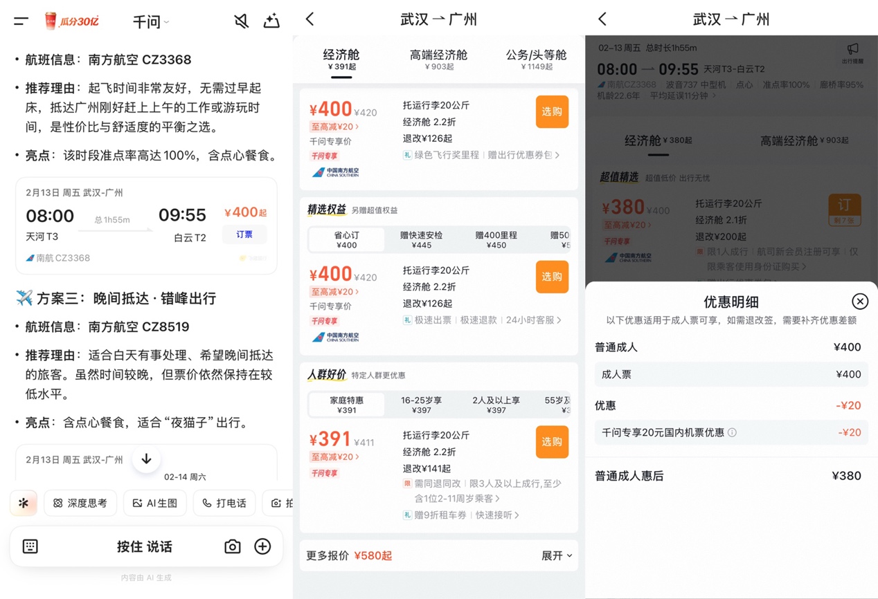Open the hamburger menu in Qianwen chat
The width and height of the screenshot is (878, 599).
pyautogui.click(x=21, y=21)
